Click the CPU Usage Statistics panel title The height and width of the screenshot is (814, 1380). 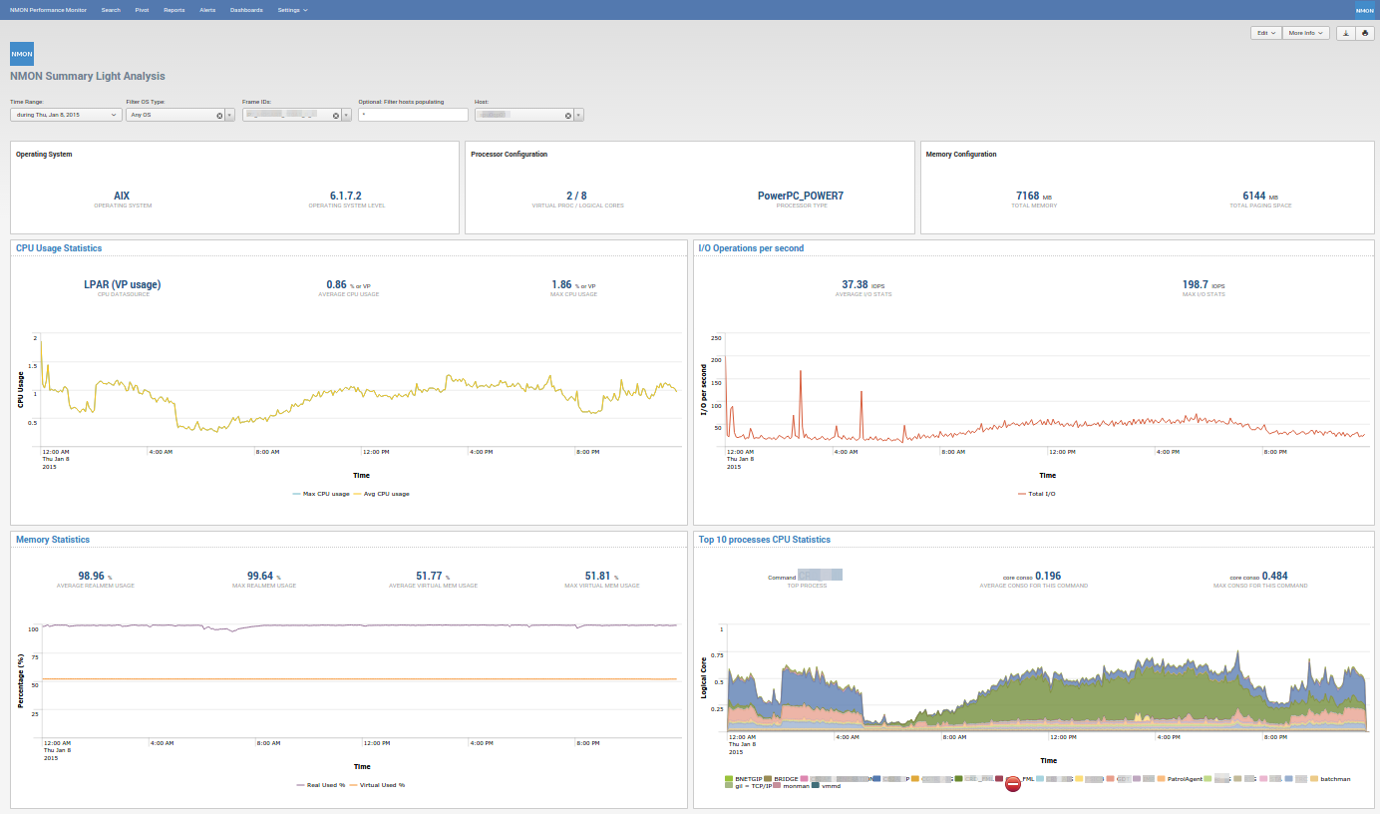pyautogui.click(x=59, y=248)
